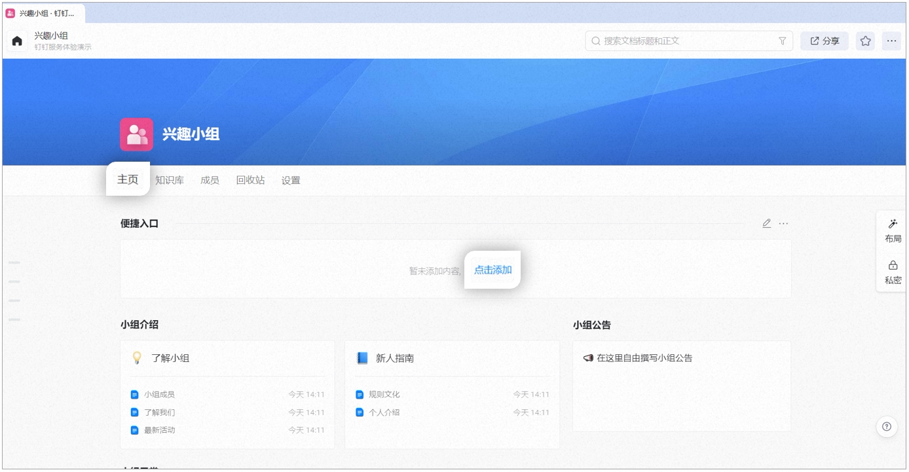This screenshot has width=909, height=472.
Task: Open the 设置 tab
Action: point(291,181)
